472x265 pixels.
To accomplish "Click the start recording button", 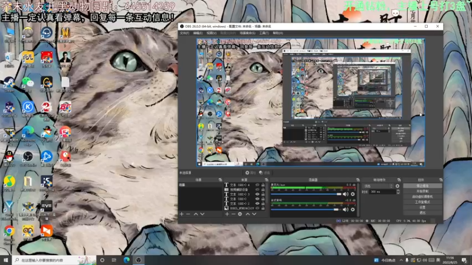I will [x=422, y=191].
